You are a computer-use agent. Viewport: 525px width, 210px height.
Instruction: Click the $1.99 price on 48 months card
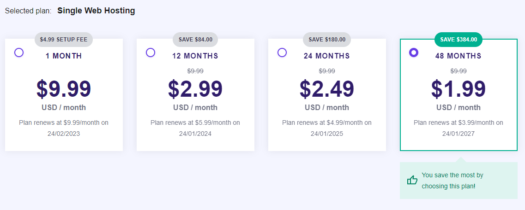(459, 89)
